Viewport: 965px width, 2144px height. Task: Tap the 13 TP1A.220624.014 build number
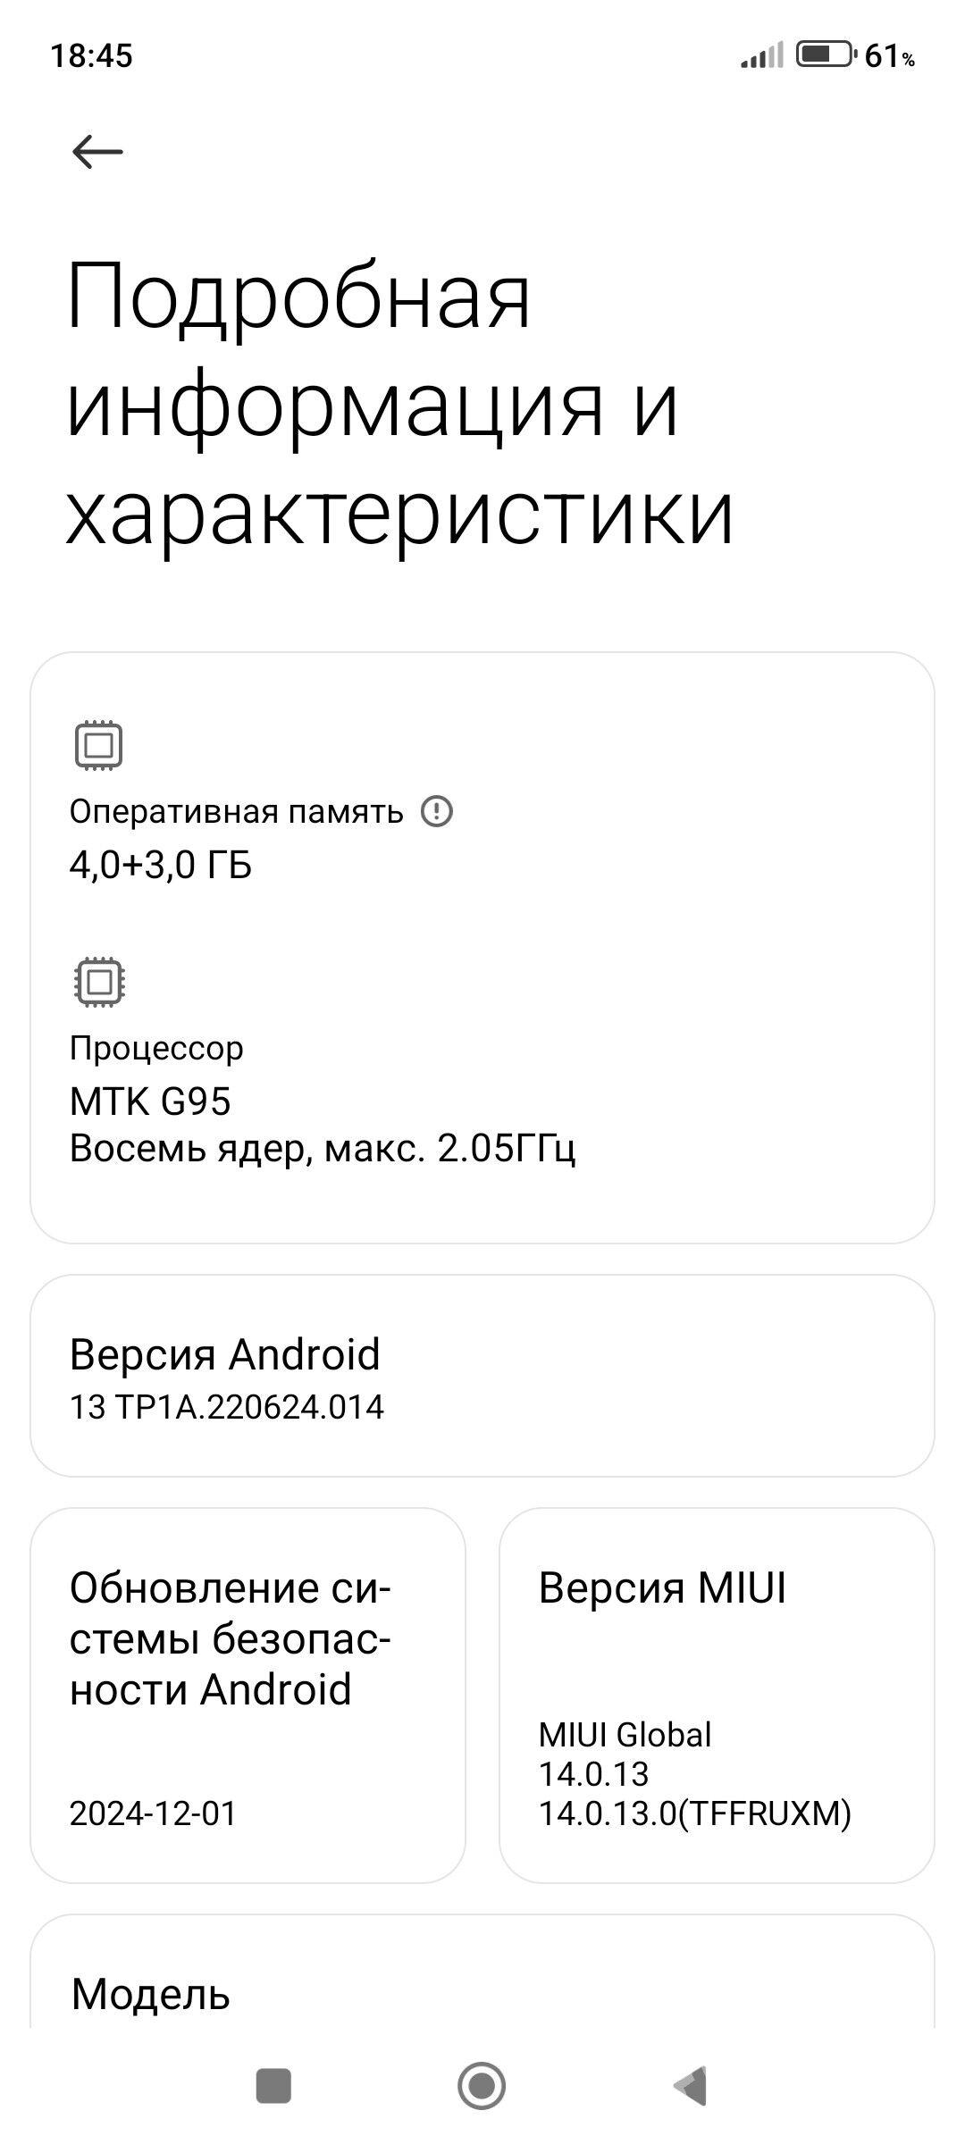pyautogui.click(x=227, y=1407)
